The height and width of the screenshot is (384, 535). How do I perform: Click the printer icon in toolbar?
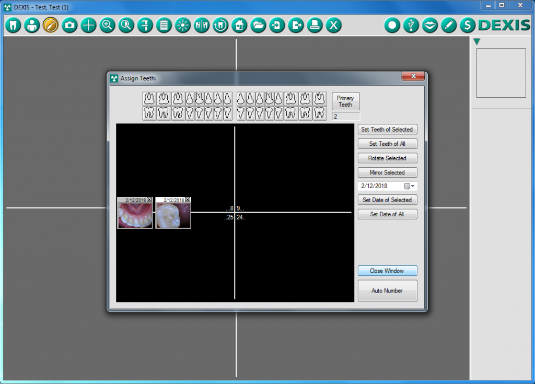point(315,25)
